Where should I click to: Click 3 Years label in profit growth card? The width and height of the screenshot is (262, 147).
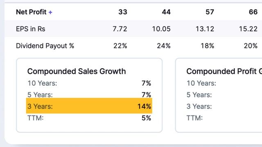[199, 106]
